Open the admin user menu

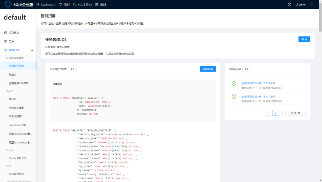point(301,4)
